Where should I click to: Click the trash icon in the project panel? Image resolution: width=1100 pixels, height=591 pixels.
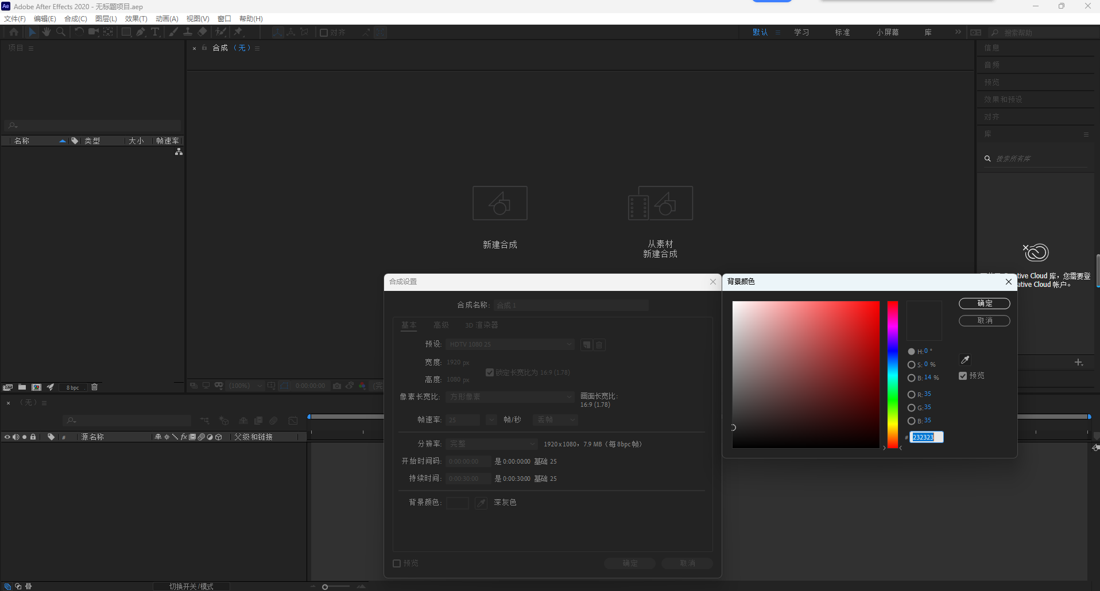pyautogui.click(x=95, y=387)
